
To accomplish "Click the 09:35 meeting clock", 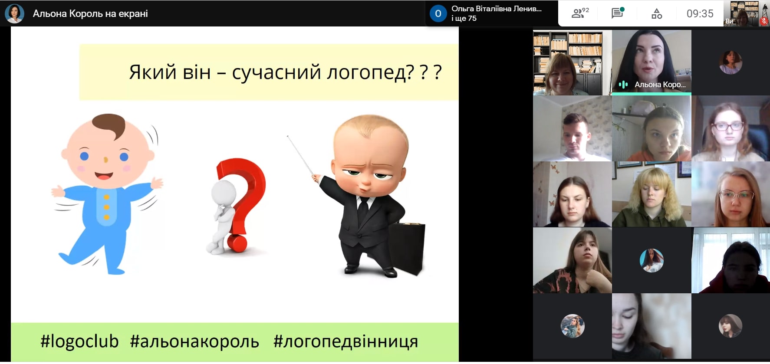I will [700, 14].
